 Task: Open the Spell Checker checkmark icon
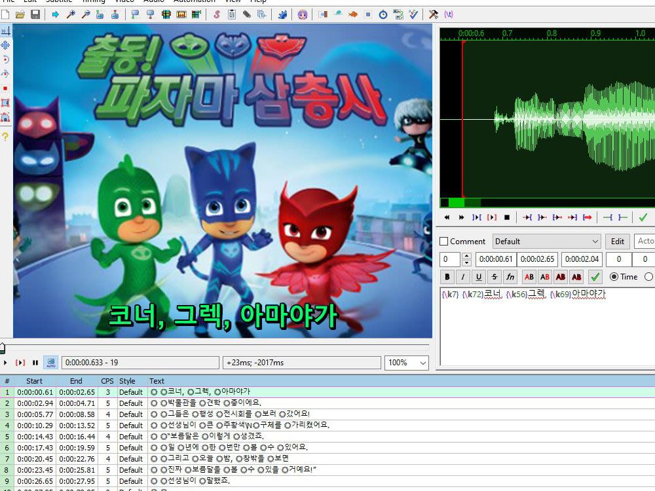pyautogui.click(x=413, y=14)
